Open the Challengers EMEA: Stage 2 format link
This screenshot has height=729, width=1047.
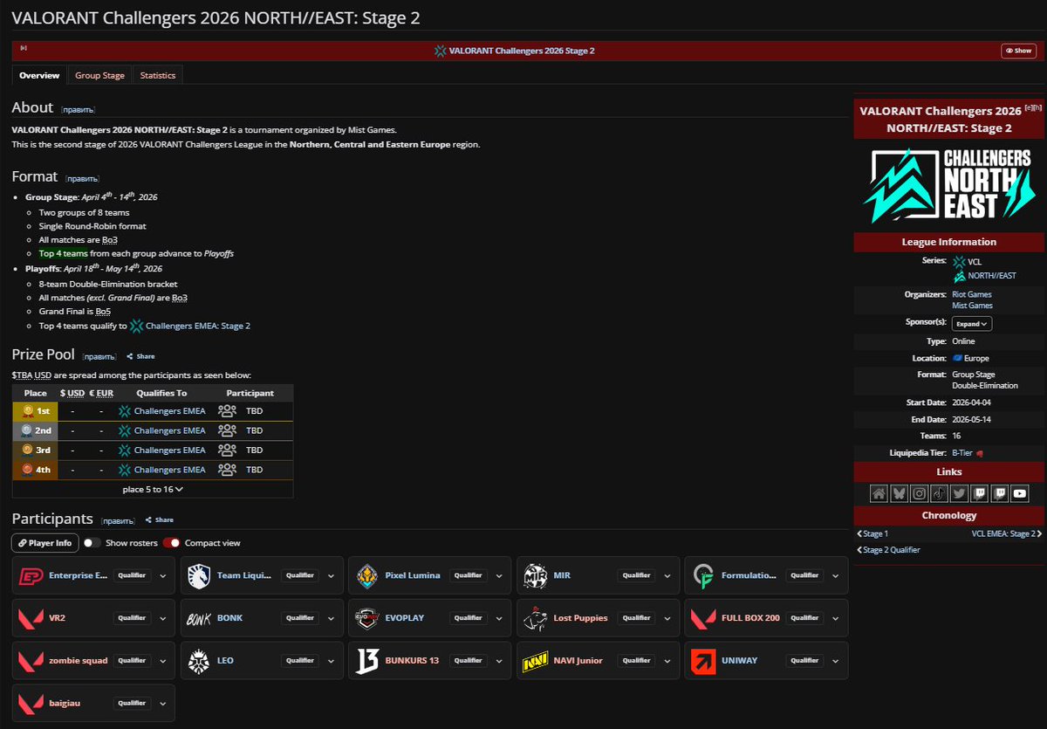coord(198,326)
